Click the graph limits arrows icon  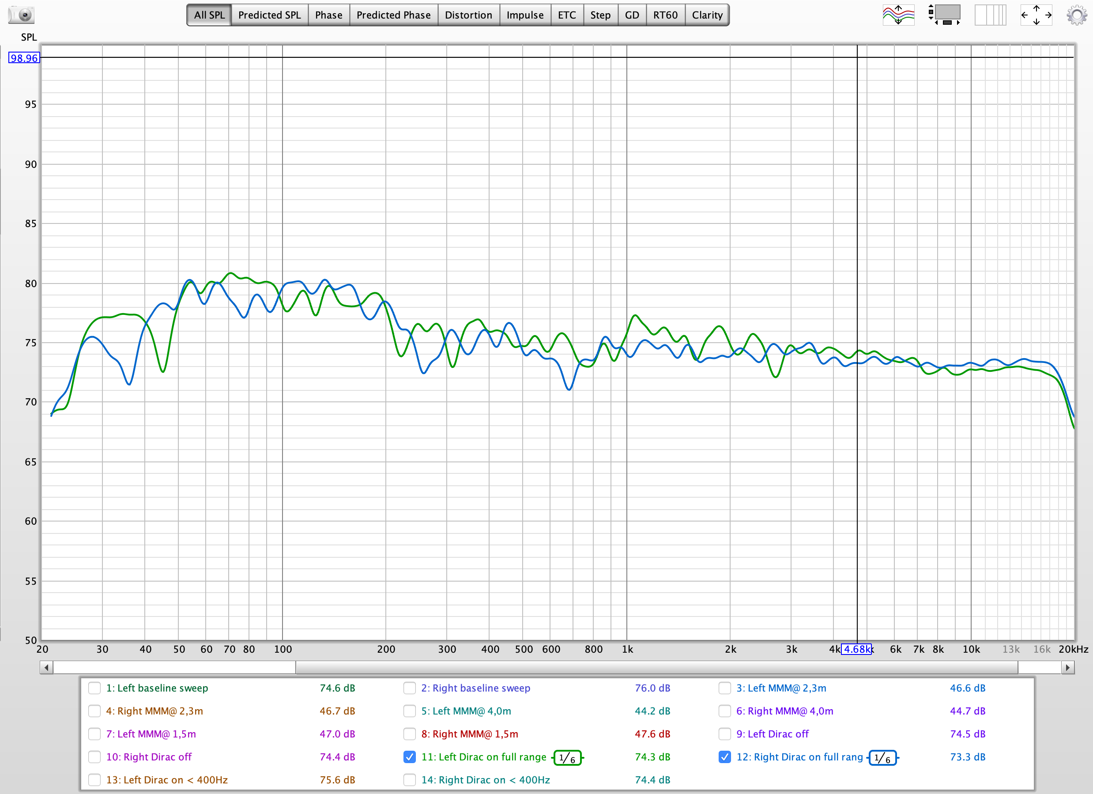click(1036, 15)
